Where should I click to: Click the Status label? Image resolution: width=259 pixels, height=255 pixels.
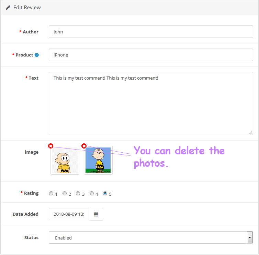pyautogui.click(x=31, y=238)
